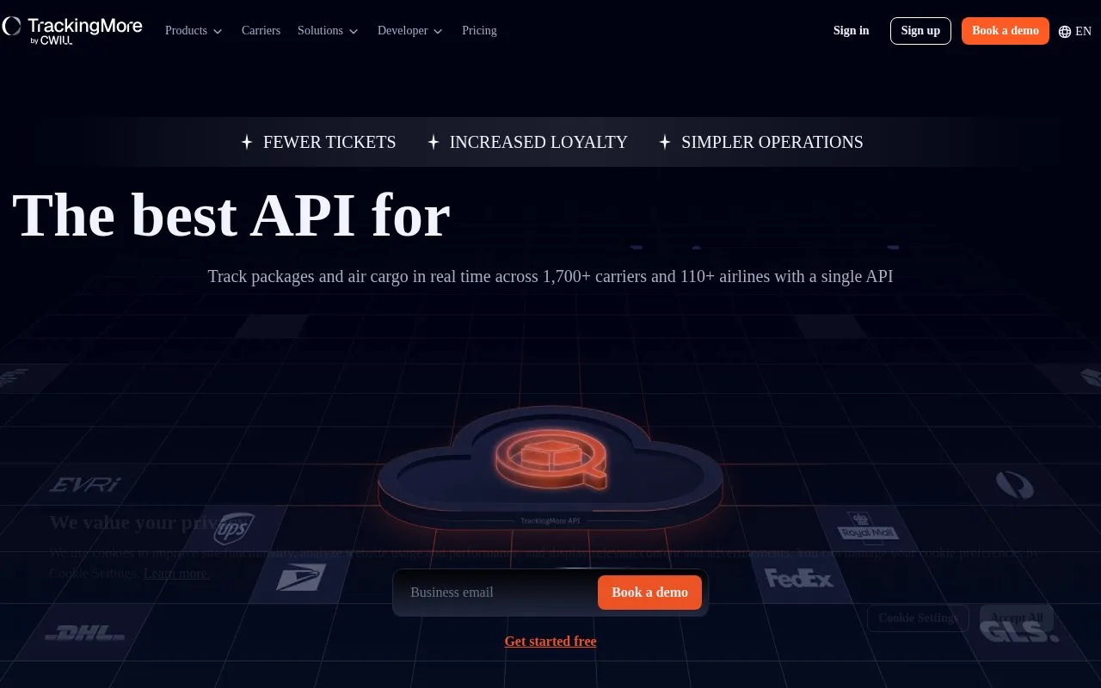Click the EVRi carrier logo

[x=83, y=485]
